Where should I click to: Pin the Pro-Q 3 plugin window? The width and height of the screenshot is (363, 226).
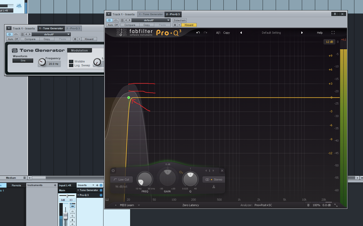335,14
